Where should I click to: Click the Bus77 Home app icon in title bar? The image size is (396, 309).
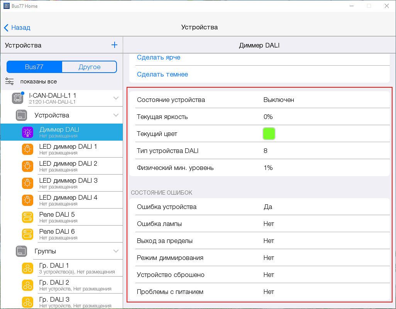(x=6, y=6)
